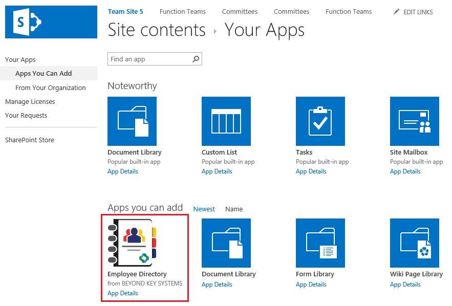Open App Details for Custom List
The image size is (452, 306).
(x=217, y=171)
